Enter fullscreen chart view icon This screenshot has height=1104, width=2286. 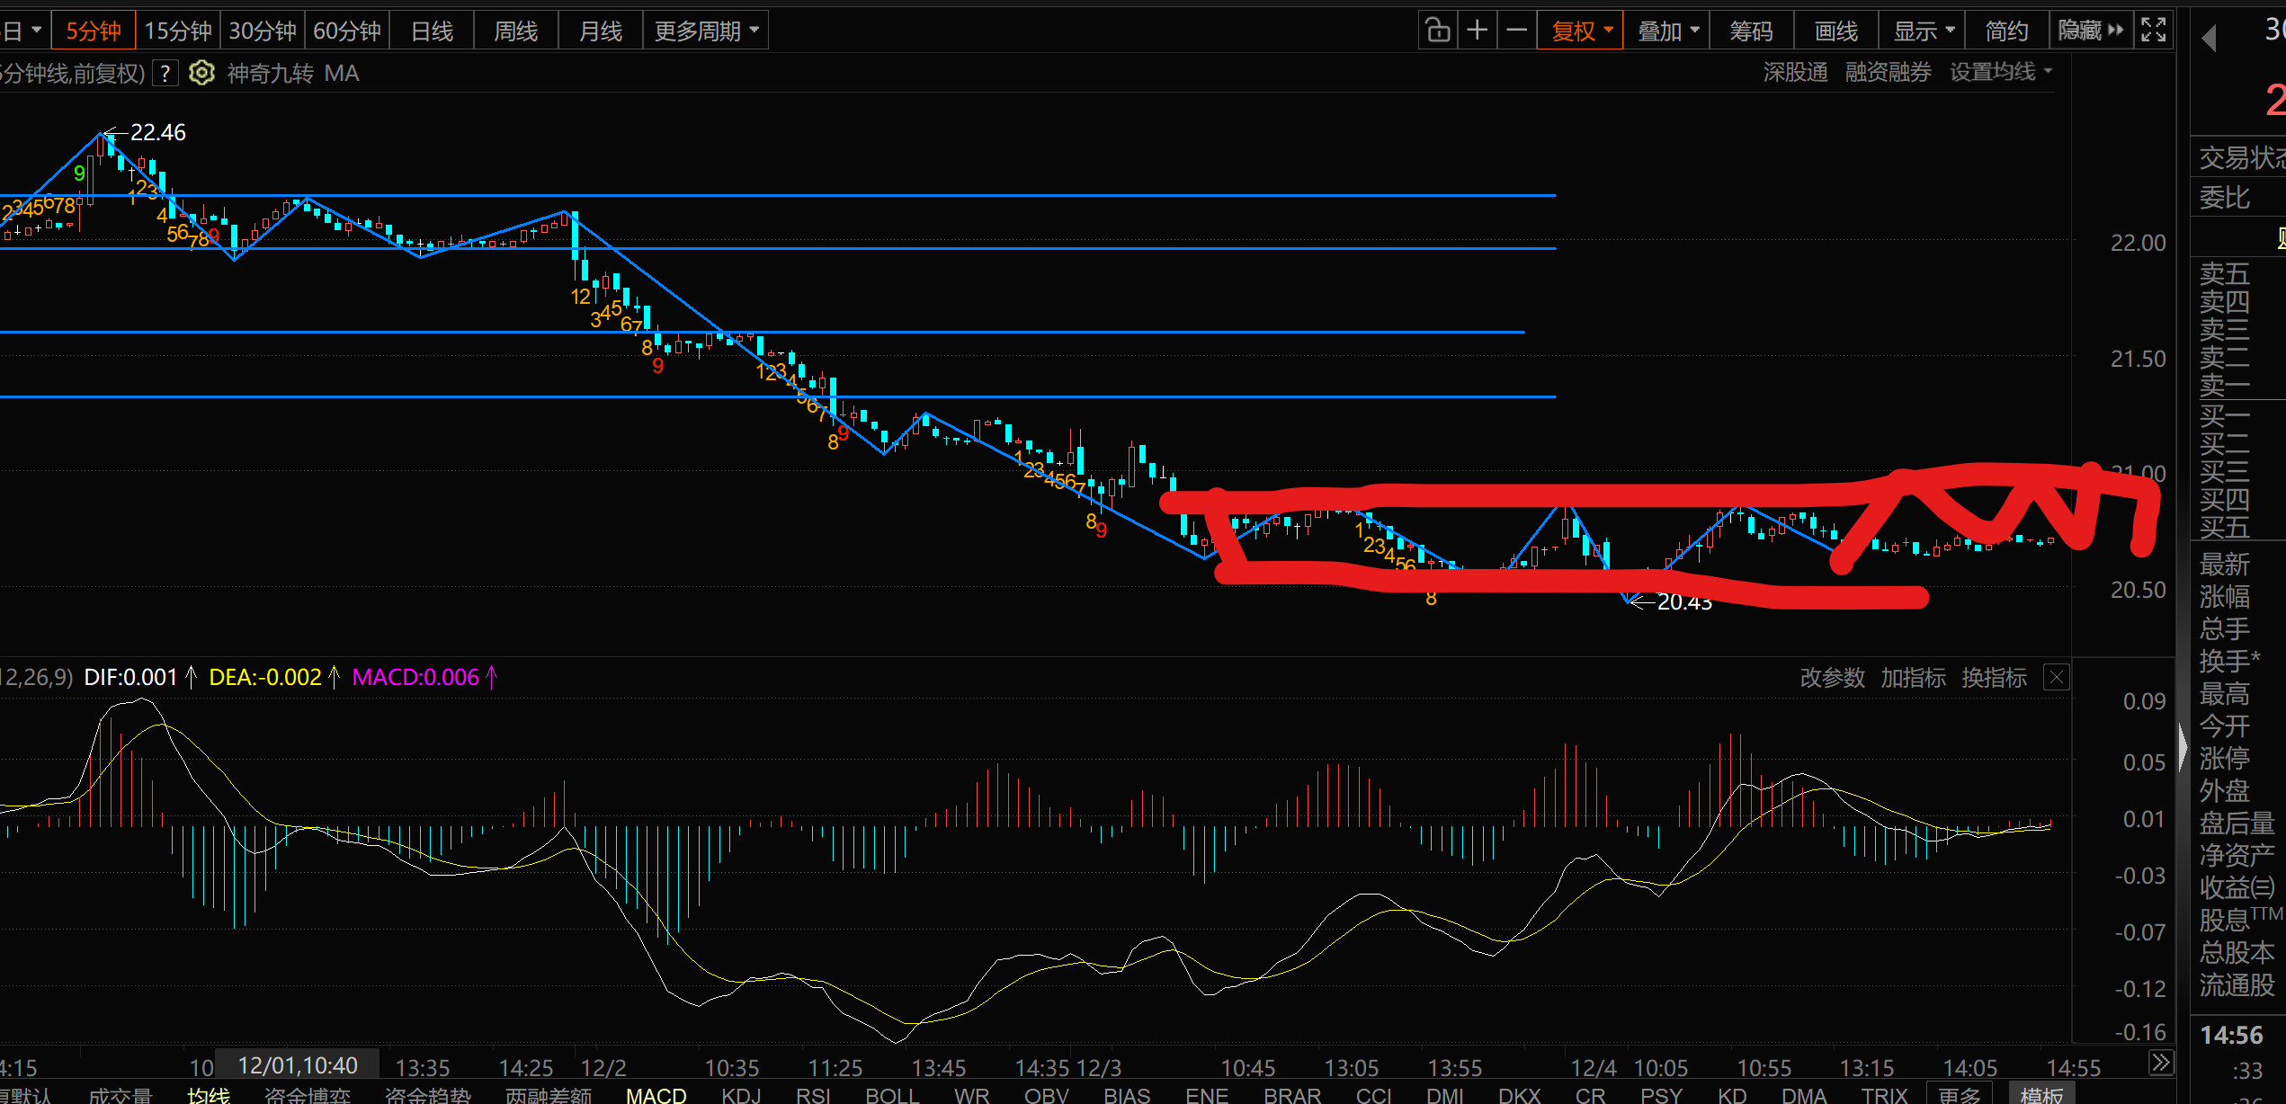click(x=2153, y=31)
